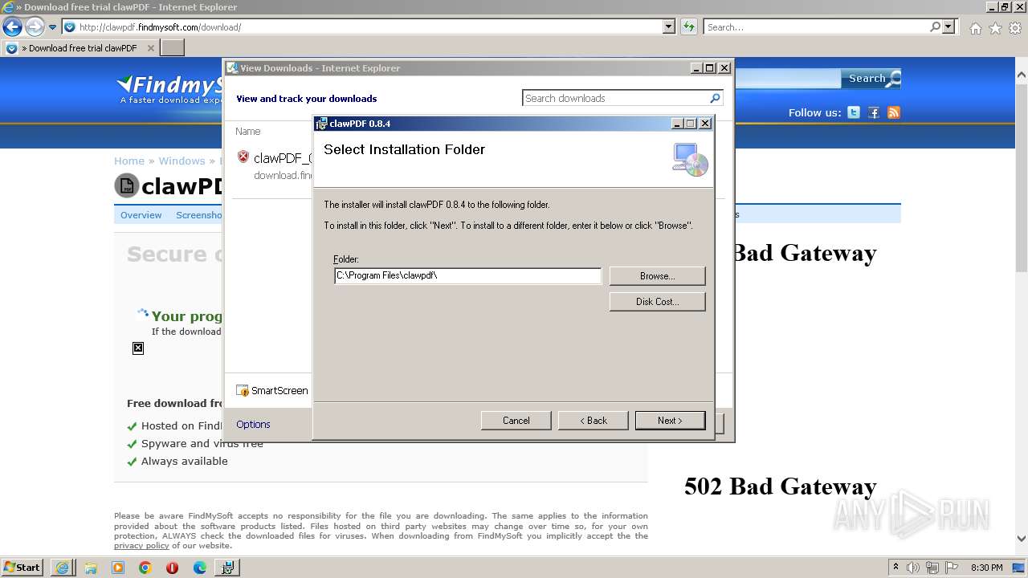The image size is (1028, 578).
Task: Click the broken image placeholder icon
Action: [138, 348]
